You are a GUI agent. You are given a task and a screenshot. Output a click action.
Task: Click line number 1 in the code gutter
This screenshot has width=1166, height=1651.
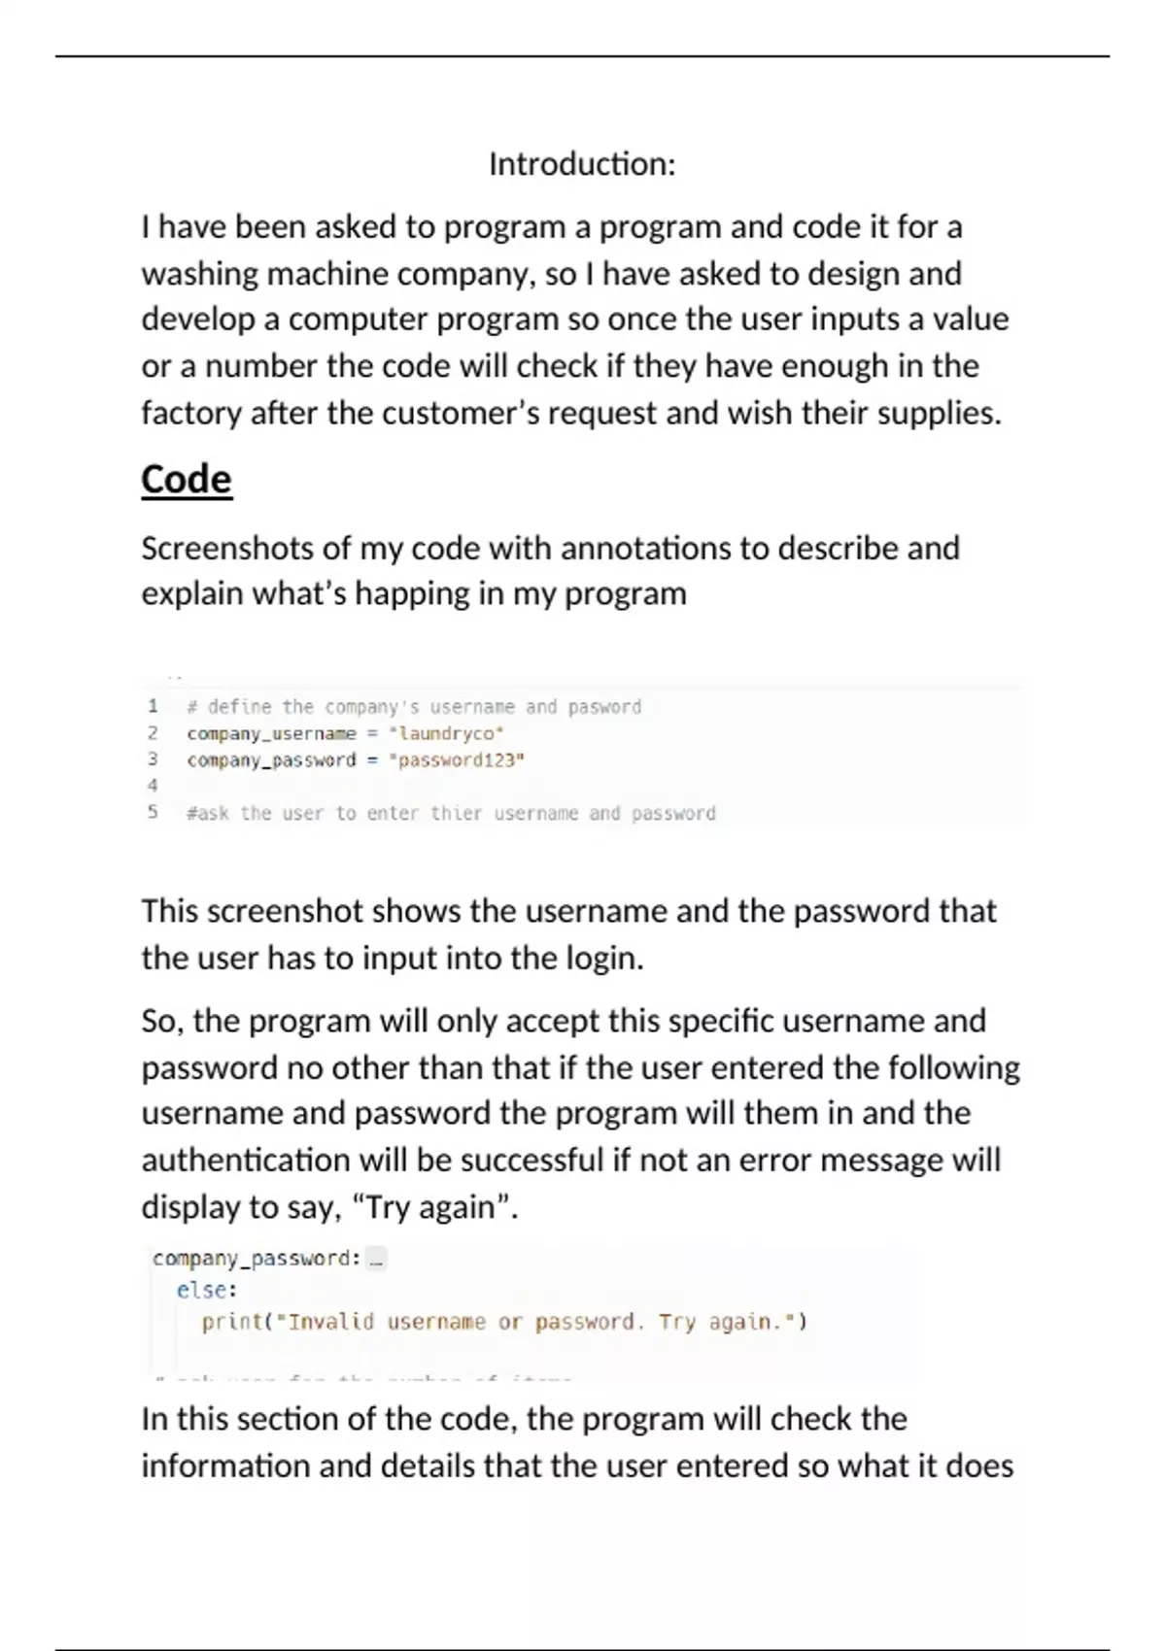click(x=153, y=706)
